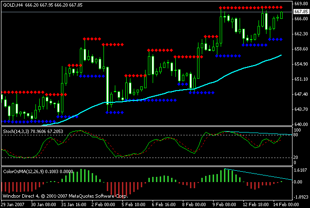This screenshot has height=208, width=310.
Task: Click the current price tag 667.85
Action: click(301, 12)
